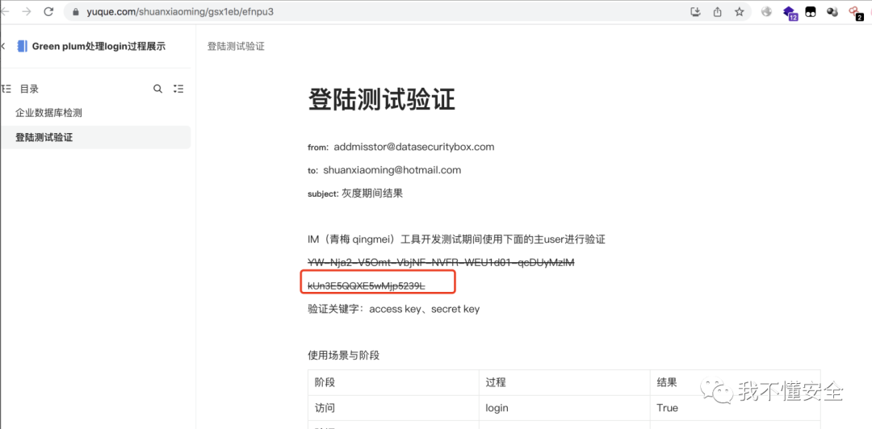Viewport: 872px width, 429px height.
Task: Click the subject line 灰度期间结果
Action: click(x=372, y=194)
